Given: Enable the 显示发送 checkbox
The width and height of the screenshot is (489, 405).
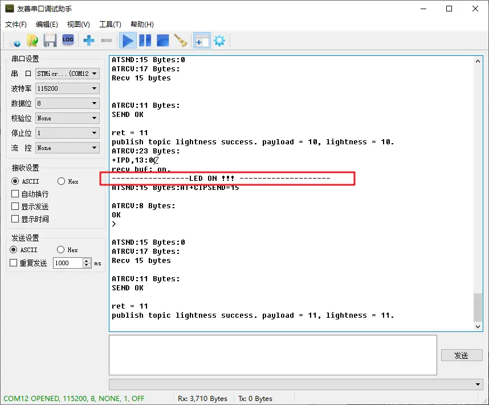Looking at the screenshot, I should click(x=30, y=206).
